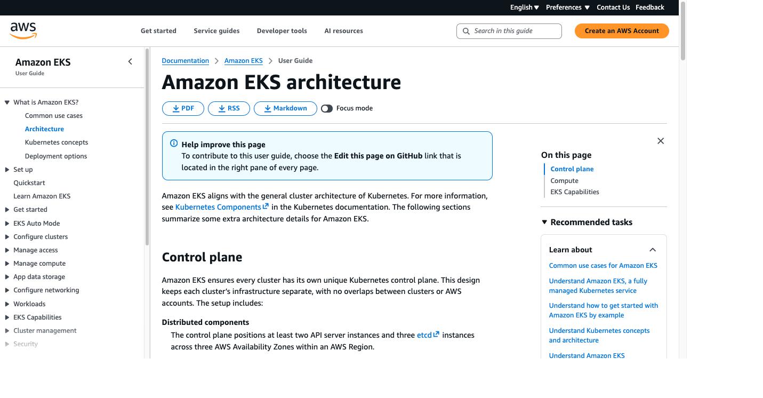Image resolution: width=763 pixels, height=398 pixels.
Task: Jump to EKS Capabilities in On this page
Action: point(575,192)
